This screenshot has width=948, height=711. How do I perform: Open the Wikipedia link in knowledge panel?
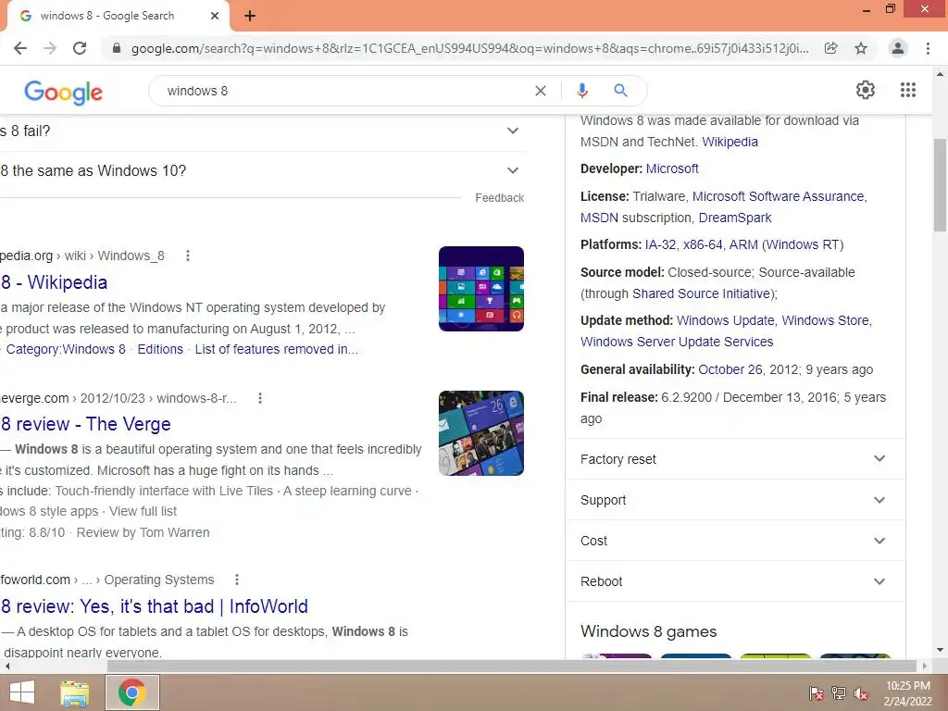tap(730, 142)
